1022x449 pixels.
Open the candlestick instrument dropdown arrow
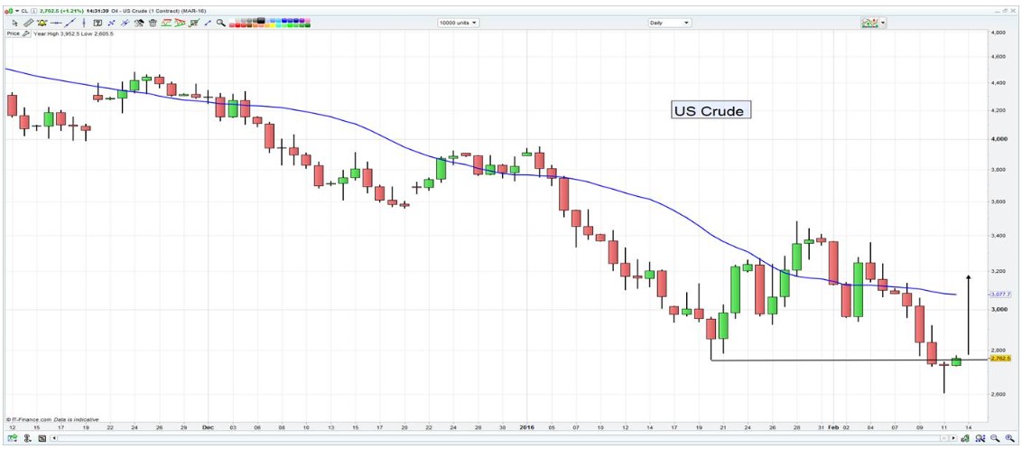(17, 11)
